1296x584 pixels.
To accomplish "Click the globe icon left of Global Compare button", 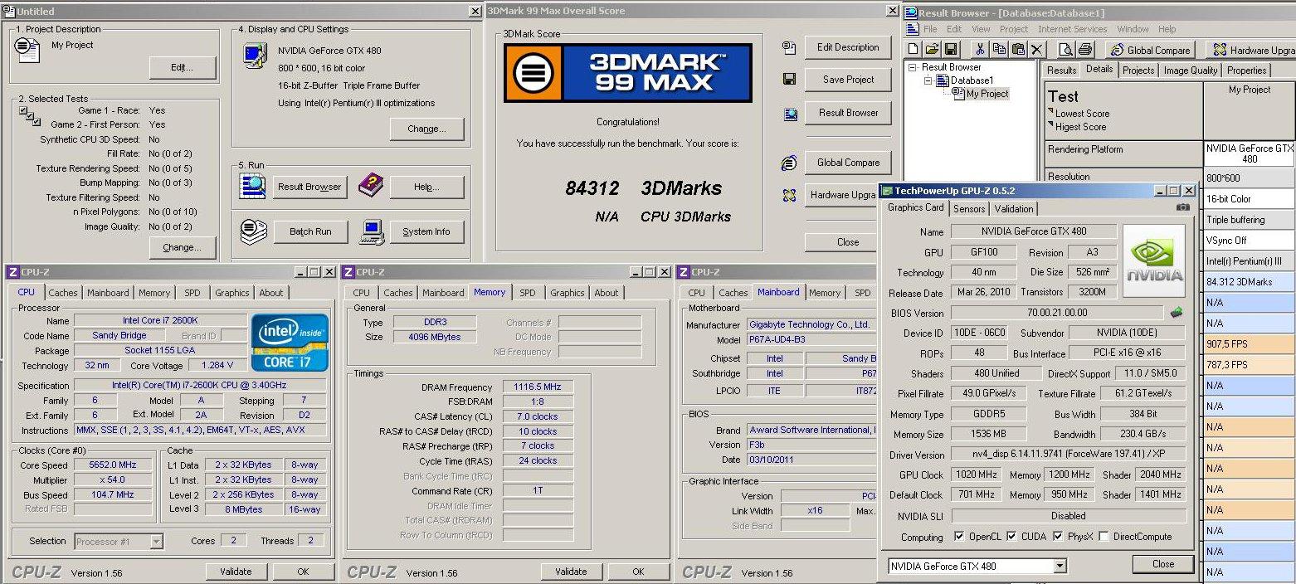I will pos(789,163).
